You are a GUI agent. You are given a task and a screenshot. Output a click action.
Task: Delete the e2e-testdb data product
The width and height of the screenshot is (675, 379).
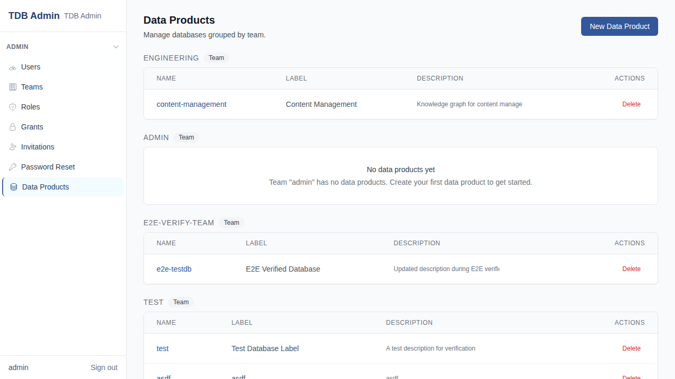coord(631,269)
